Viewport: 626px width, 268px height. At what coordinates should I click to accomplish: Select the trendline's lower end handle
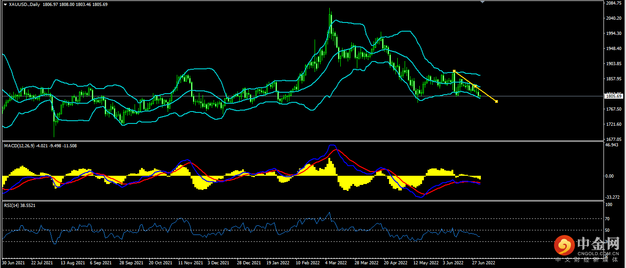pyautogui.click(x=496, y=101)
